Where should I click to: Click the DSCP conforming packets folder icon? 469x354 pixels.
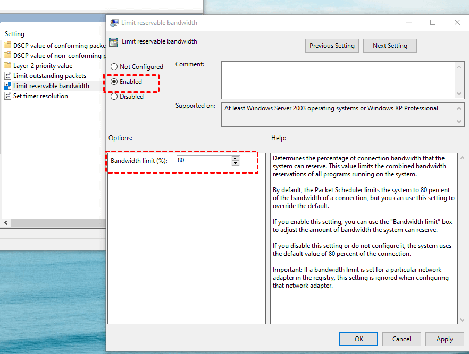click(x=7, y=45)
